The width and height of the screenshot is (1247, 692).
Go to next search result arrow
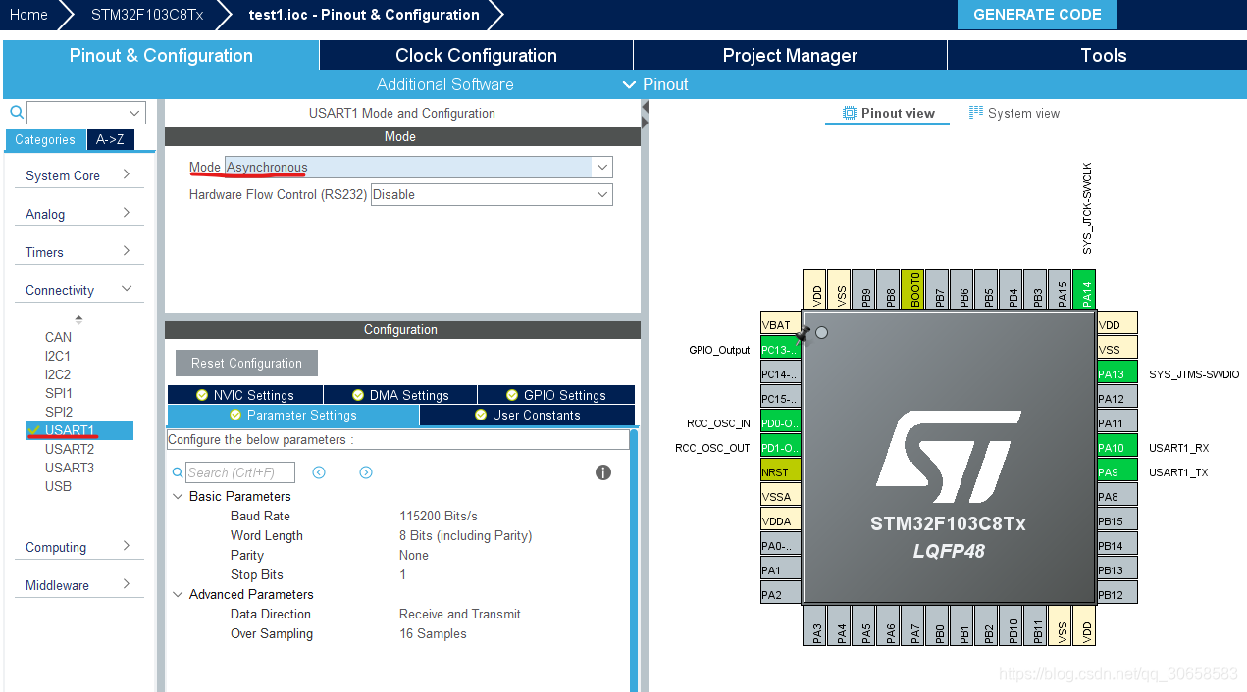[366, 472]
